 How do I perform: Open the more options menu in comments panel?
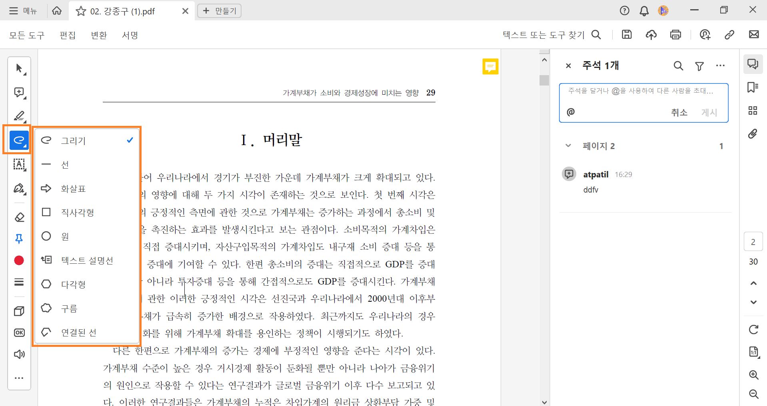(x=721, y=66)
